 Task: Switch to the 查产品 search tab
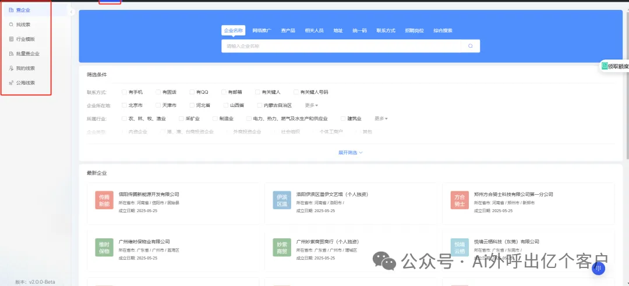[288, 30]
